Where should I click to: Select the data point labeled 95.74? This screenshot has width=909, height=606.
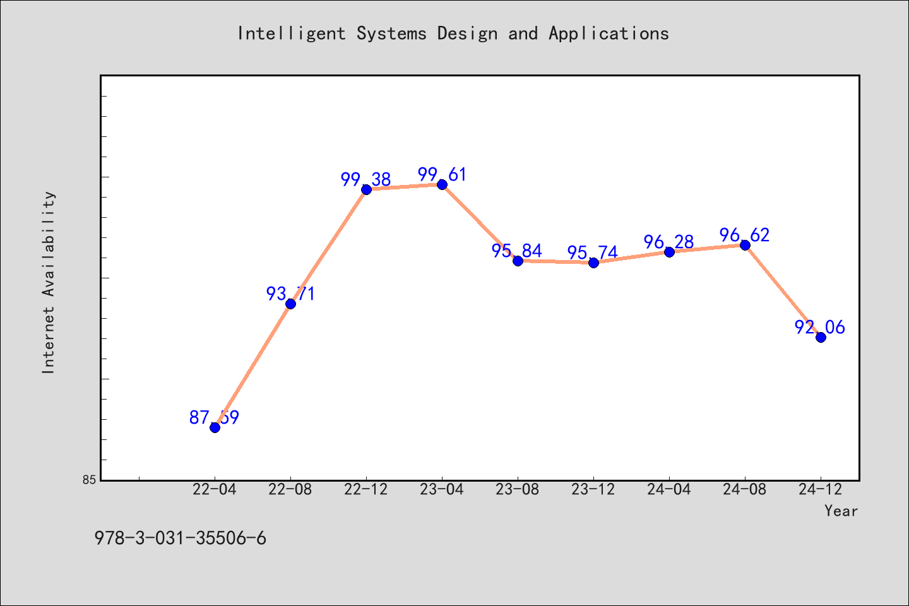point(593,263)
